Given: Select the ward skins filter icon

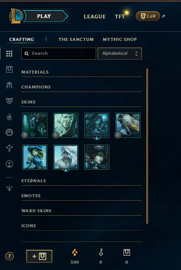Looking at the screenshot, I should click(9, 148).
